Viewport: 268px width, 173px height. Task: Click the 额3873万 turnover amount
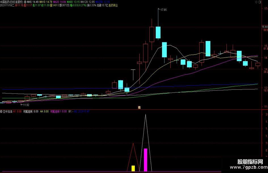(64, 5)
